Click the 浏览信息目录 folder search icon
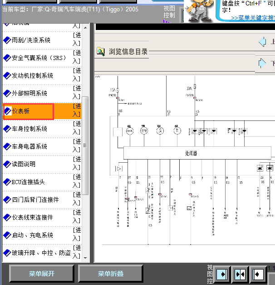This screenshot has height=285, width=275. (101, 51)
